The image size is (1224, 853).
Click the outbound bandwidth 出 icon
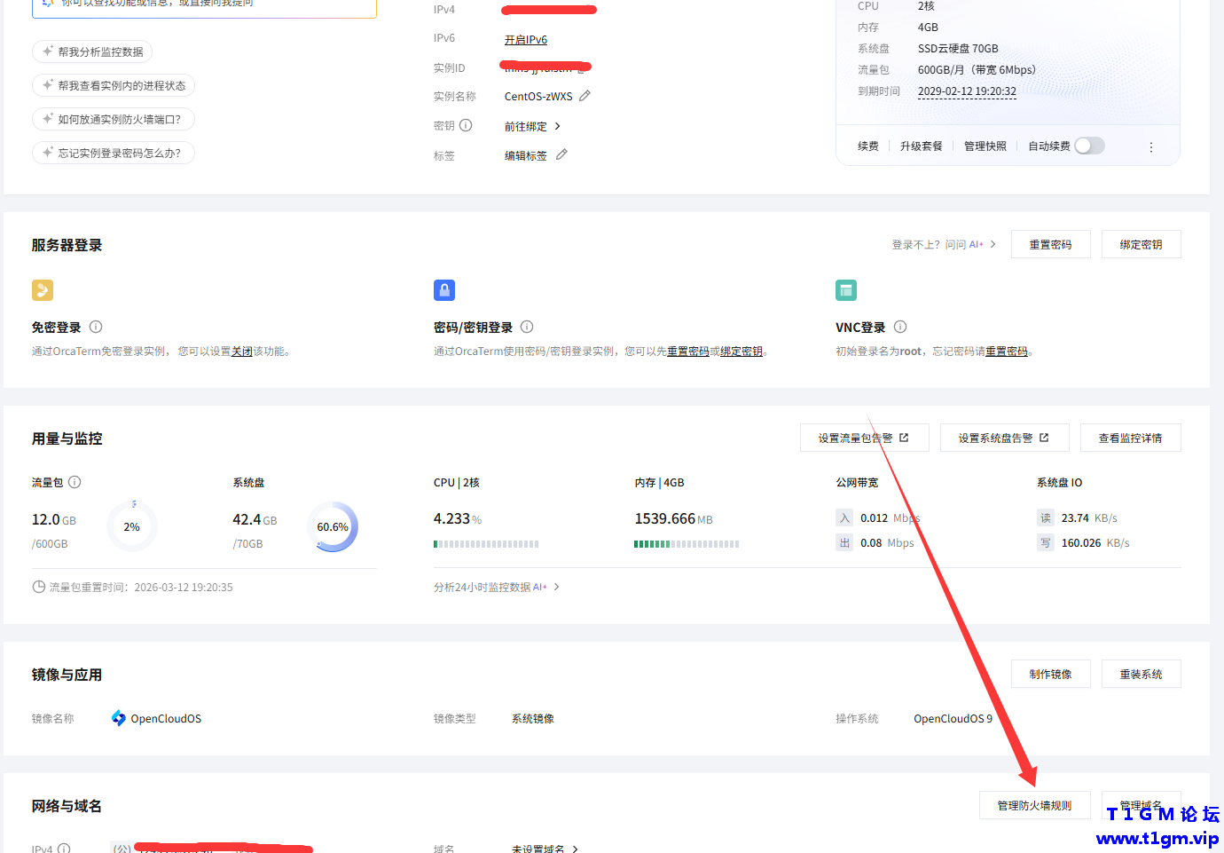pos(844,542)
